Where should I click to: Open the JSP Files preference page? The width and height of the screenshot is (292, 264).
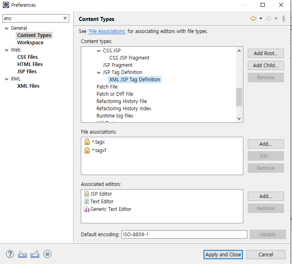coord(27,72)
